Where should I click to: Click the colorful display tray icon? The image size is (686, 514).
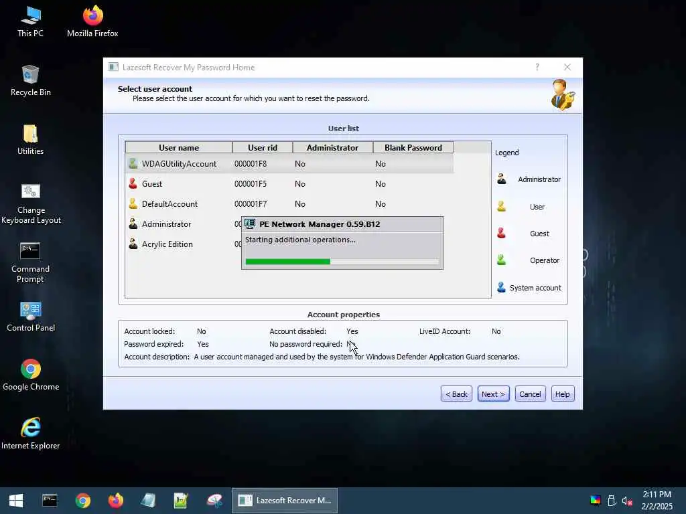596,501
